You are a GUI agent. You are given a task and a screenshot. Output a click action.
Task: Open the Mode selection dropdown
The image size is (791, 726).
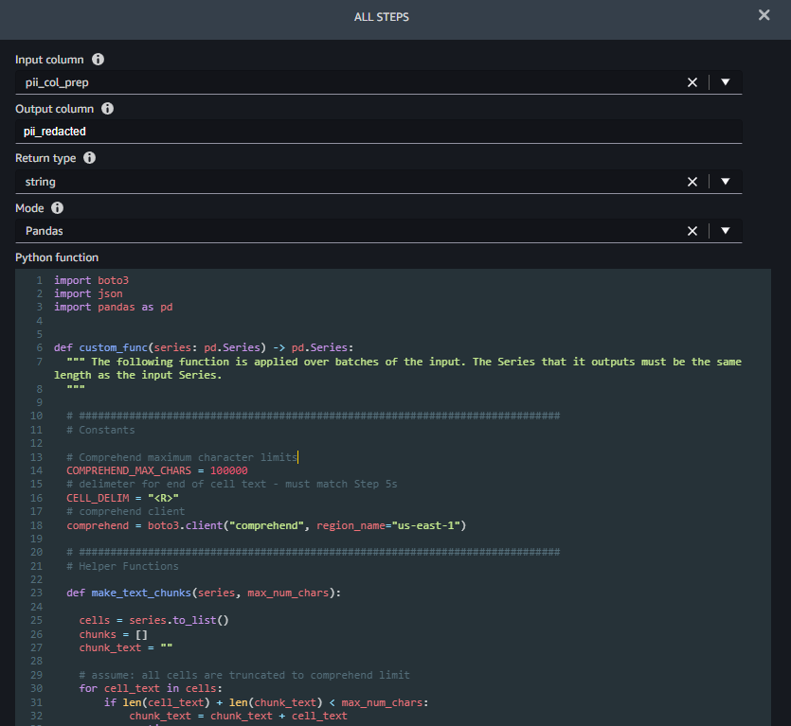tap(726, 230)
